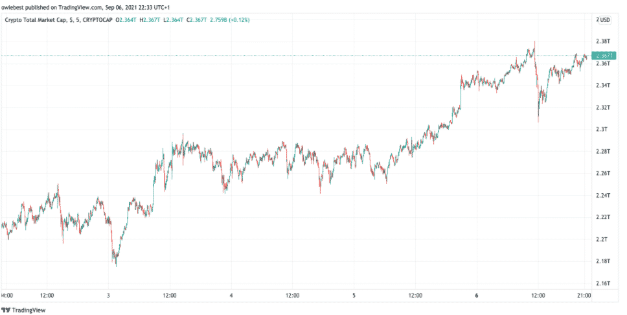Select day 3 on the time axis
Viewport: 627px width, 315px height.
109,296
